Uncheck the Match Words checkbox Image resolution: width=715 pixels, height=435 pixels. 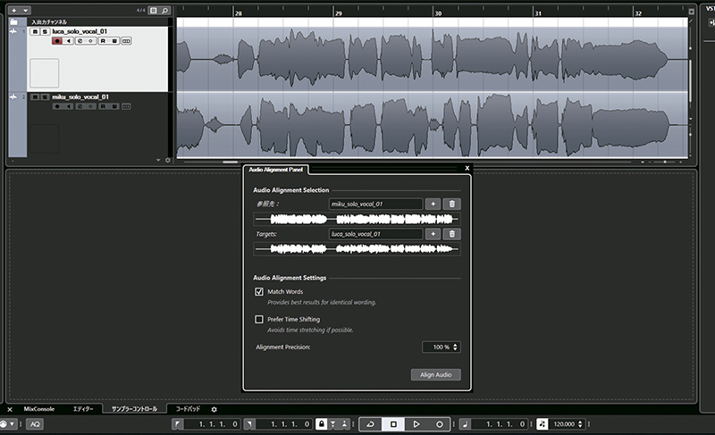(259, 291)
